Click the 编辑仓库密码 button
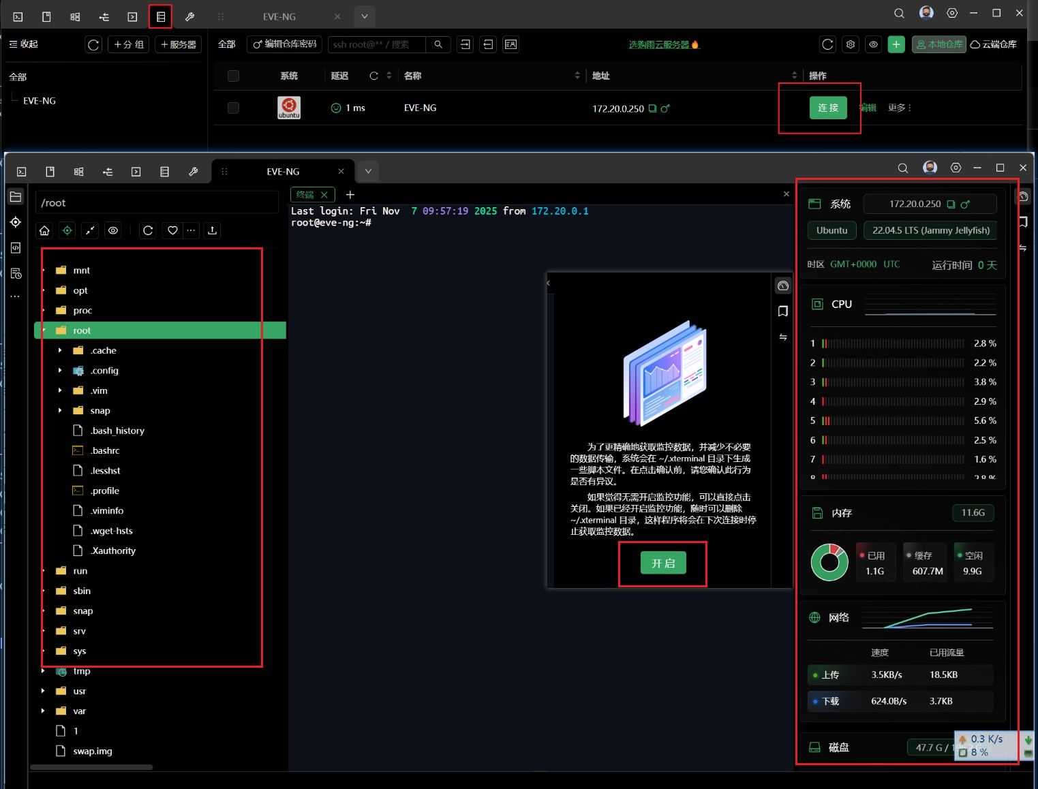The width and height of the screenshot is (1038, 789). coord(285,44)
